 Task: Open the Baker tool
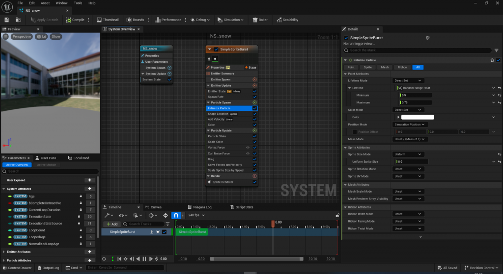260,20
